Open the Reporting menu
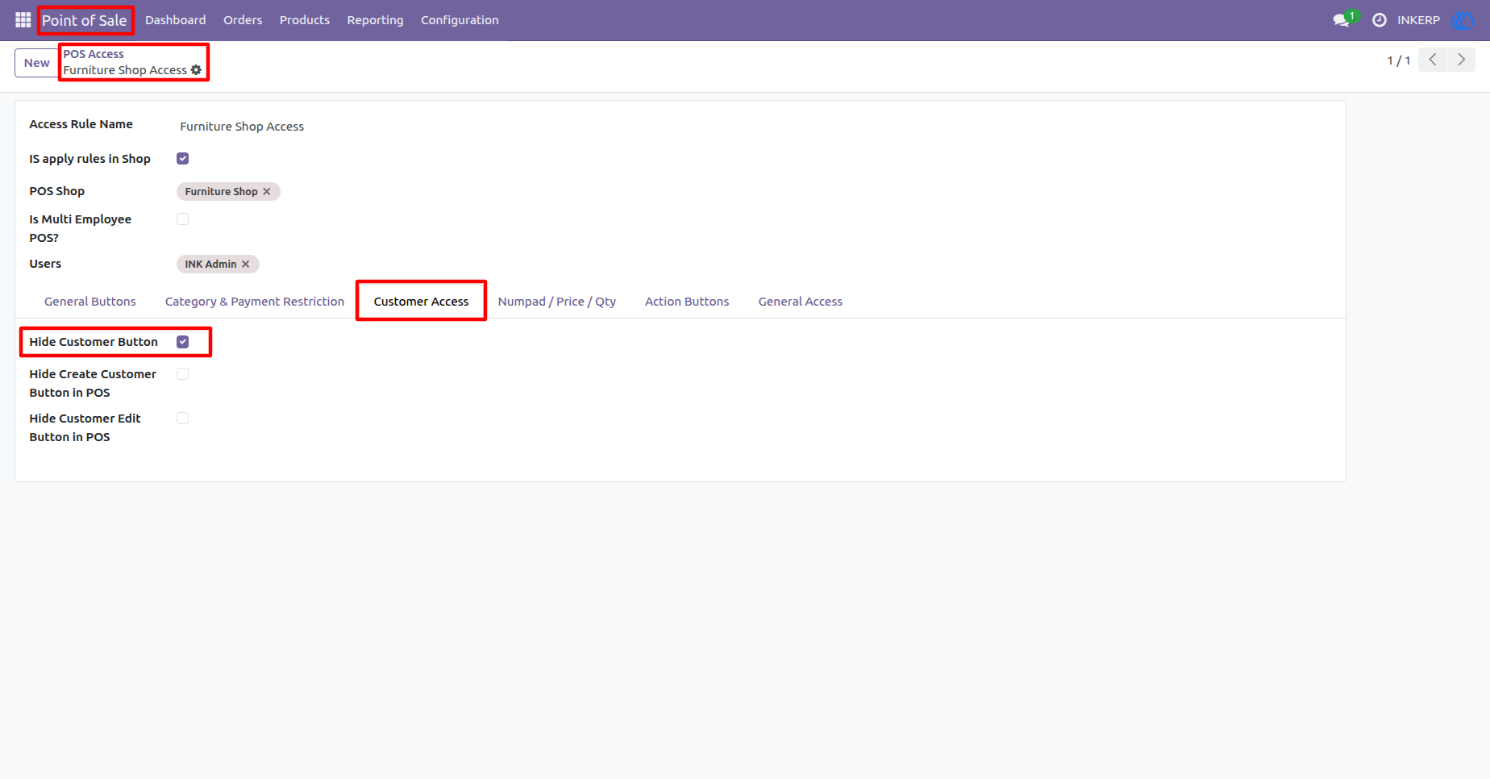The height and width of the screenshot is (779, 1490). tap(375, 20)
